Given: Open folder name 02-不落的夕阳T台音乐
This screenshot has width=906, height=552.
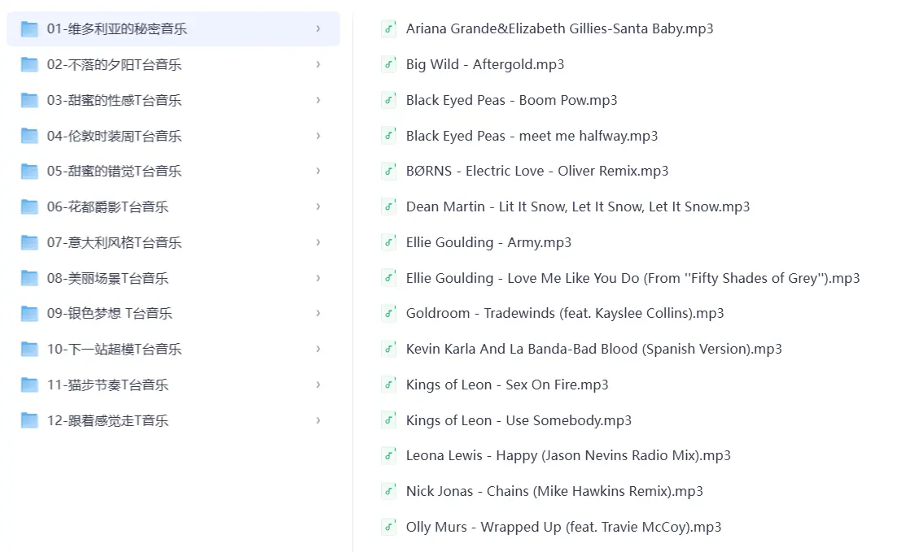Looking at the screenshot, I should (x=115, y=64).
